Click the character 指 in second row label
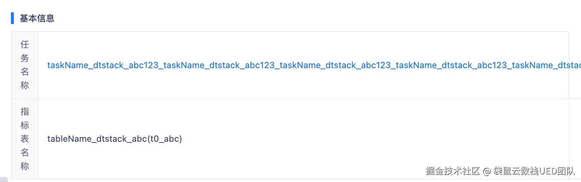Image resolution: width=581 pixels, height=182 pixels. click(x=25, y=112)
